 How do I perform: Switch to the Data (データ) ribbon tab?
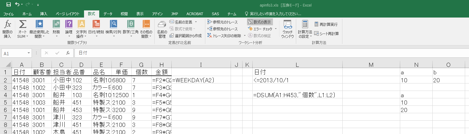[x=108, y=14]
